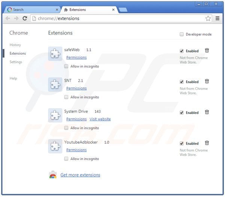Click safeWeb extension name
This screenshot has width=225, height=197.
click(x=72, y=50)
